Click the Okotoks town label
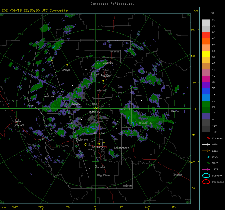The image size is (225, 210). pyautogui.click(x=100, y=167)
